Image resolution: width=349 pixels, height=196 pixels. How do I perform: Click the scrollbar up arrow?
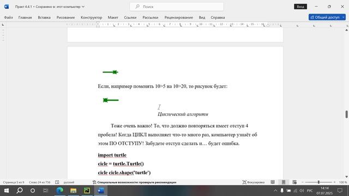[x=347, y=30]
